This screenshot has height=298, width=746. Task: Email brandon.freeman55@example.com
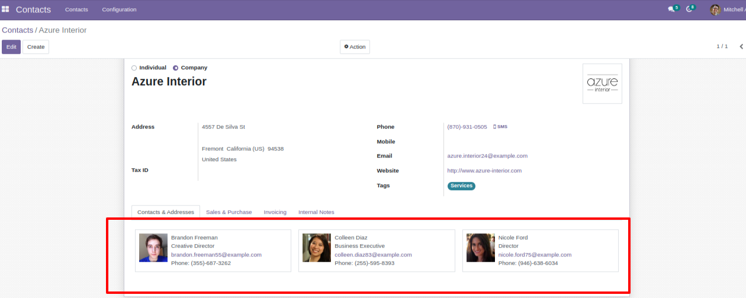coord(216,255)
